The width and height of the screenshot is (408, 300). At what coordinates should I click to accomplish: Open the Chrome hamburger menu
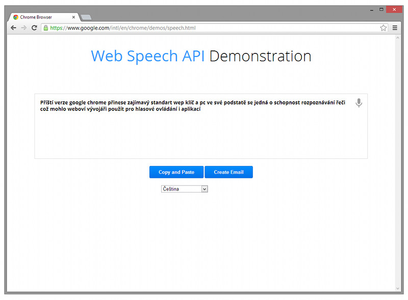[395, 28]
